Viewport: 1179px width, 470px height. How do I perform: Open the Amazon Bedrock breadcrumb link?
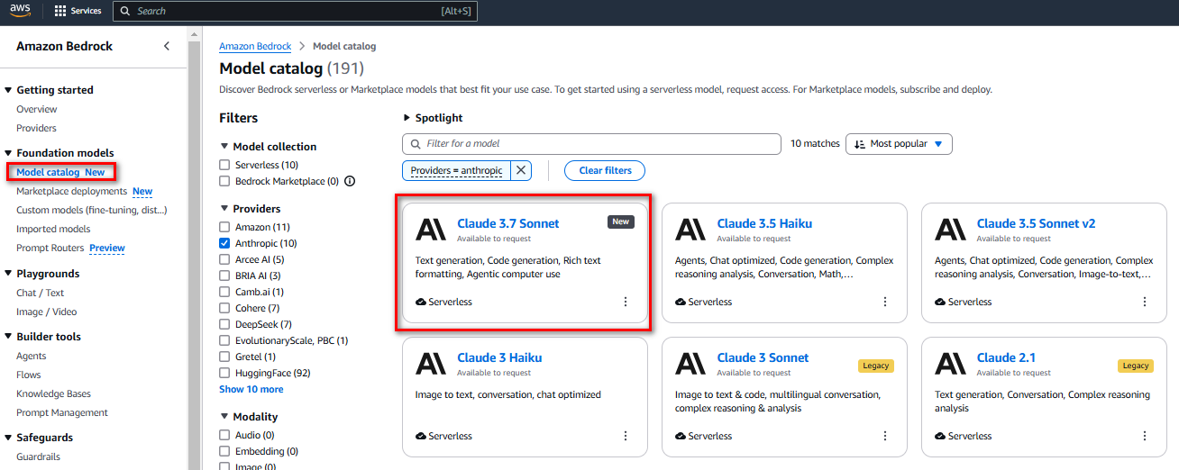[x=256, y=46]
